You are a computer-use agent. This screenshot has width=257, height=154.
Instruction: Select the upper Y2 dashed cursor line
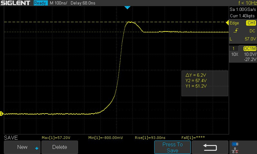pyautogui.click(x=64, y=22)
